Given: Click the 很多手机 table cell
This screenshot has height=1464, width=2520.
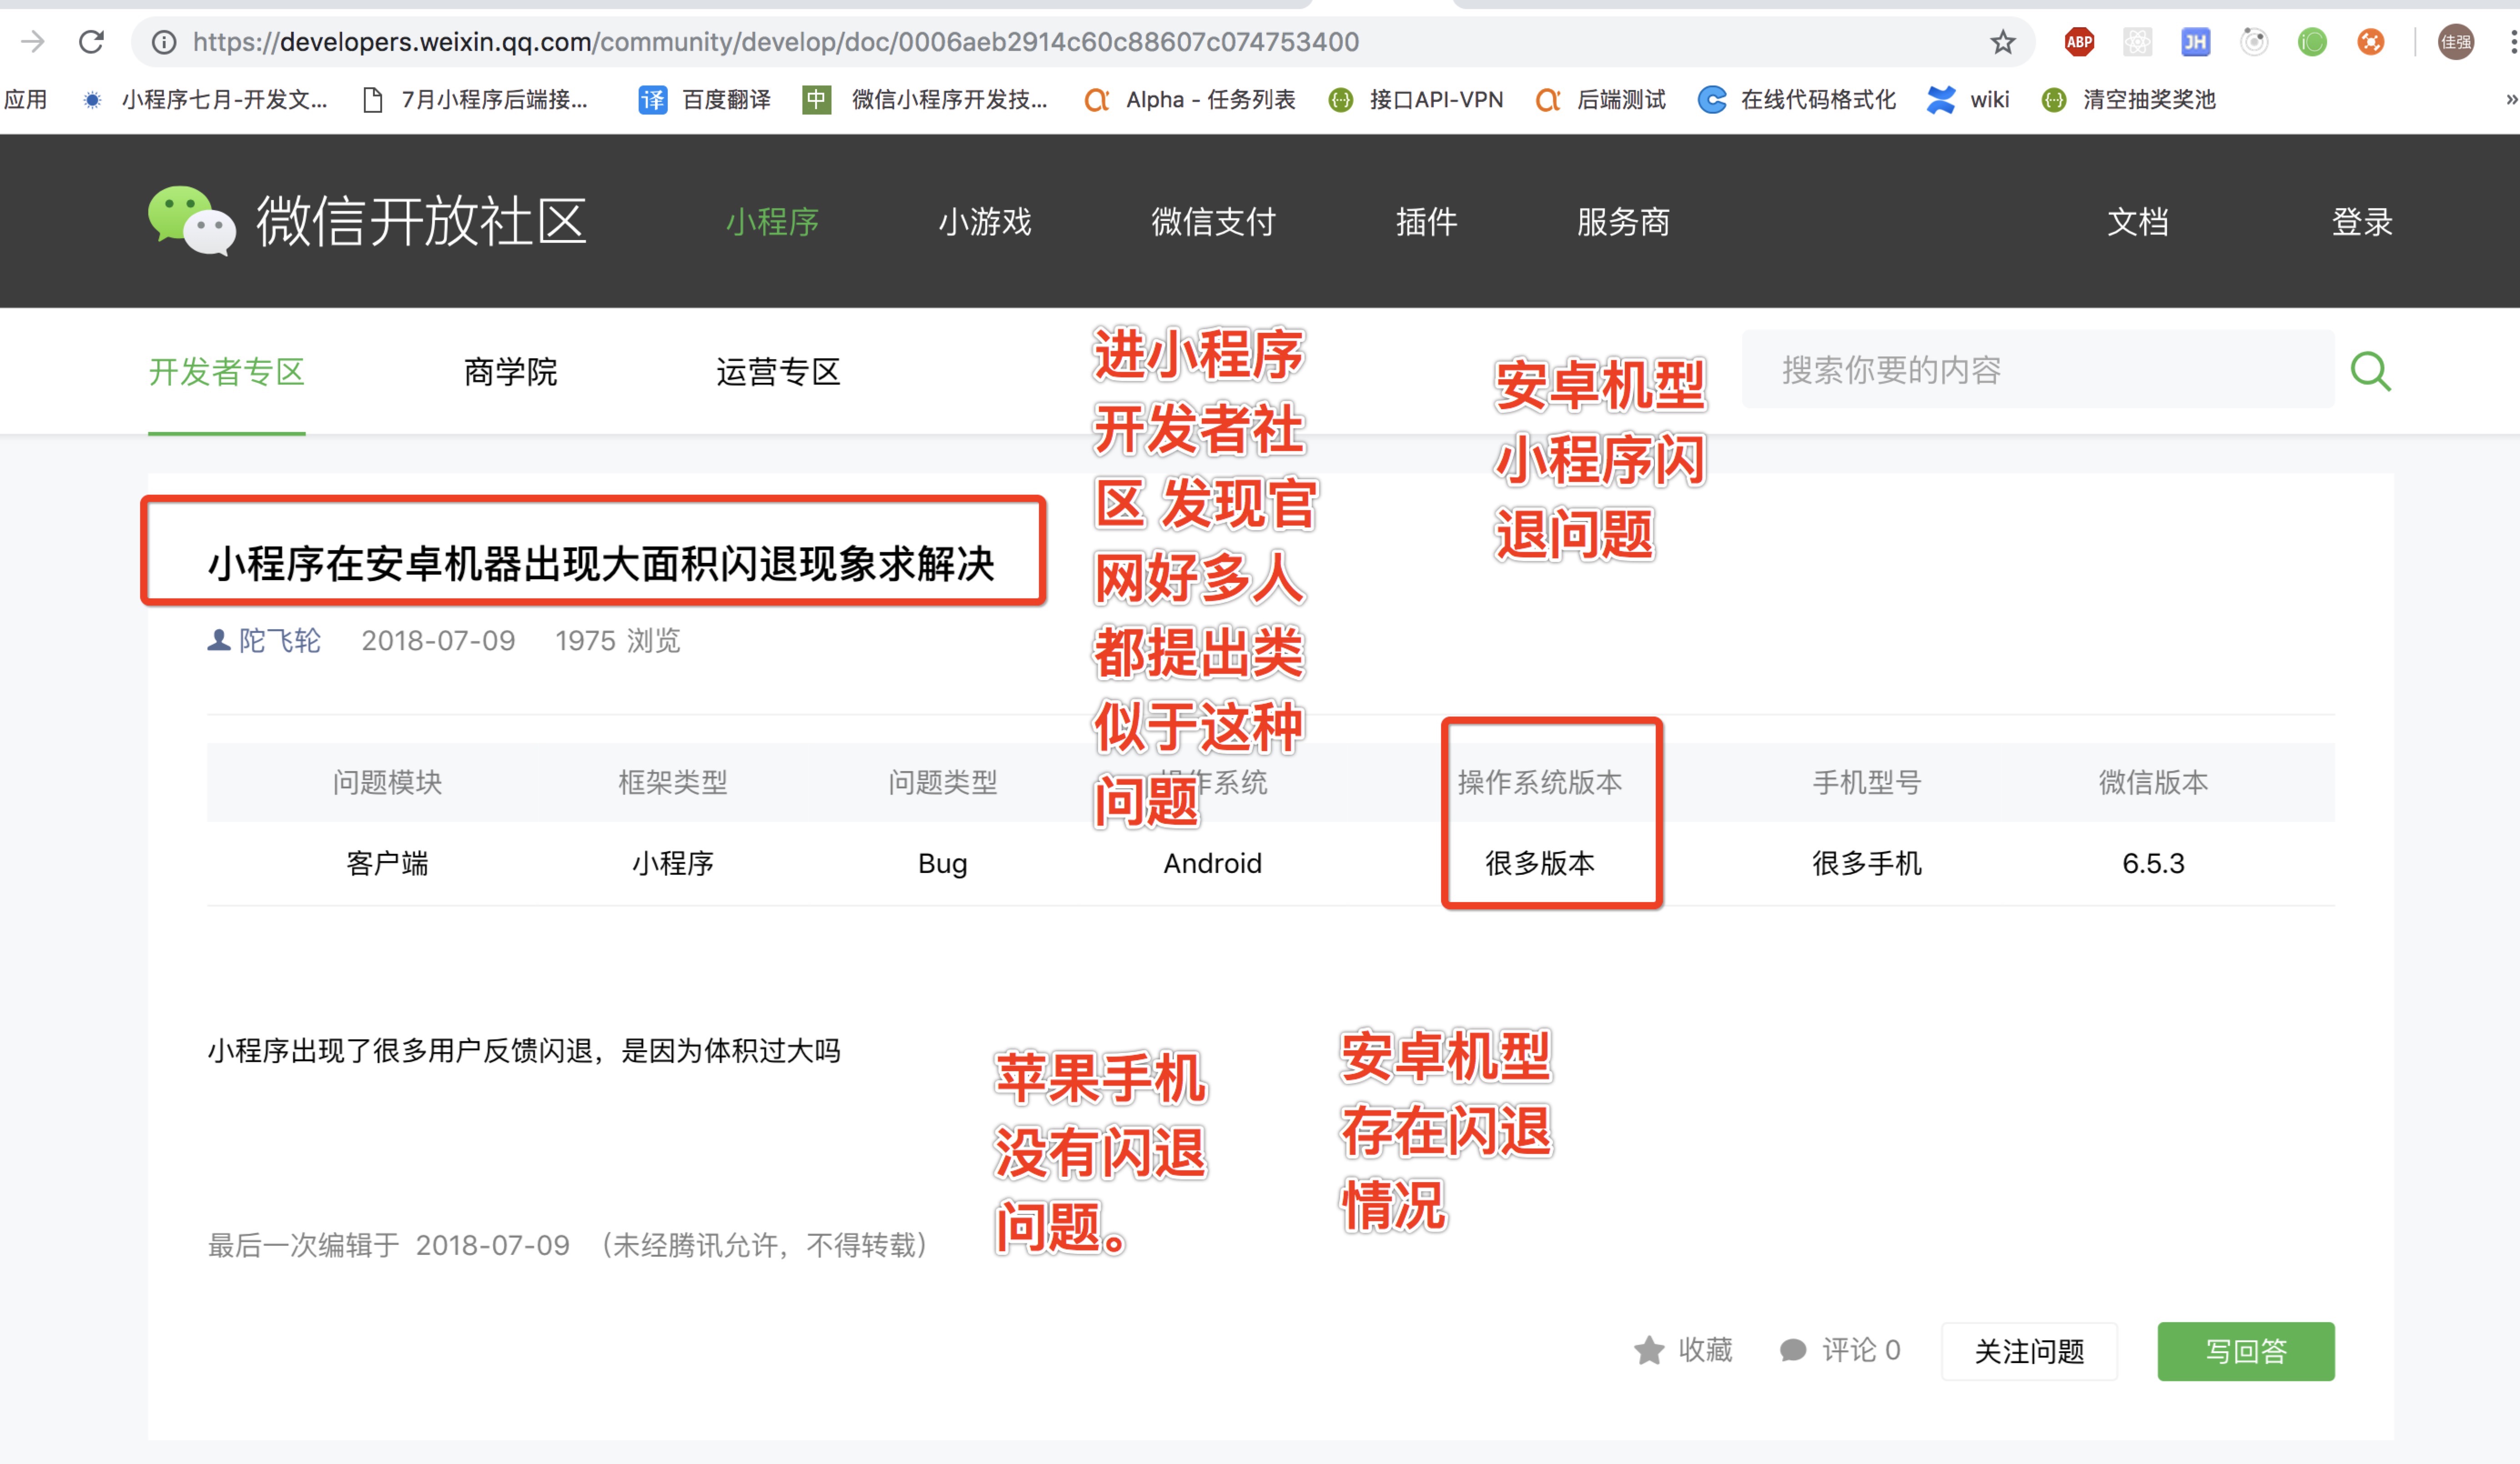Looking at the screenshot, I should coord(1866,862).
